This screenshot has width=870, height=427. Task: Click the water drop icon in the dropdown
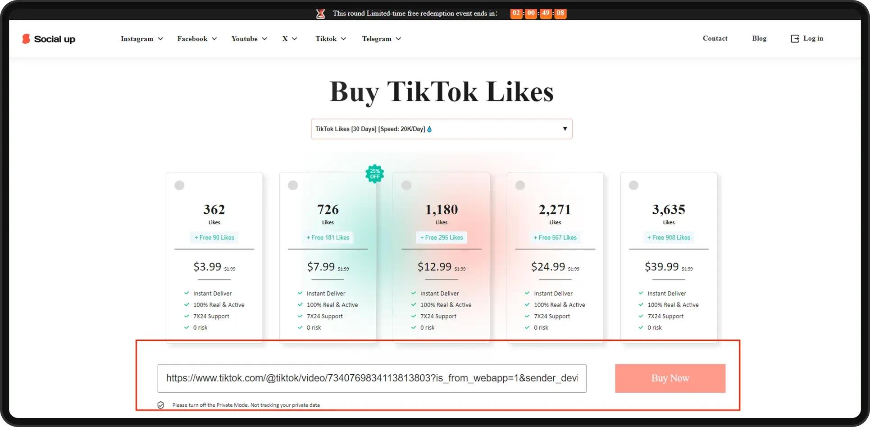click(429, 129)
